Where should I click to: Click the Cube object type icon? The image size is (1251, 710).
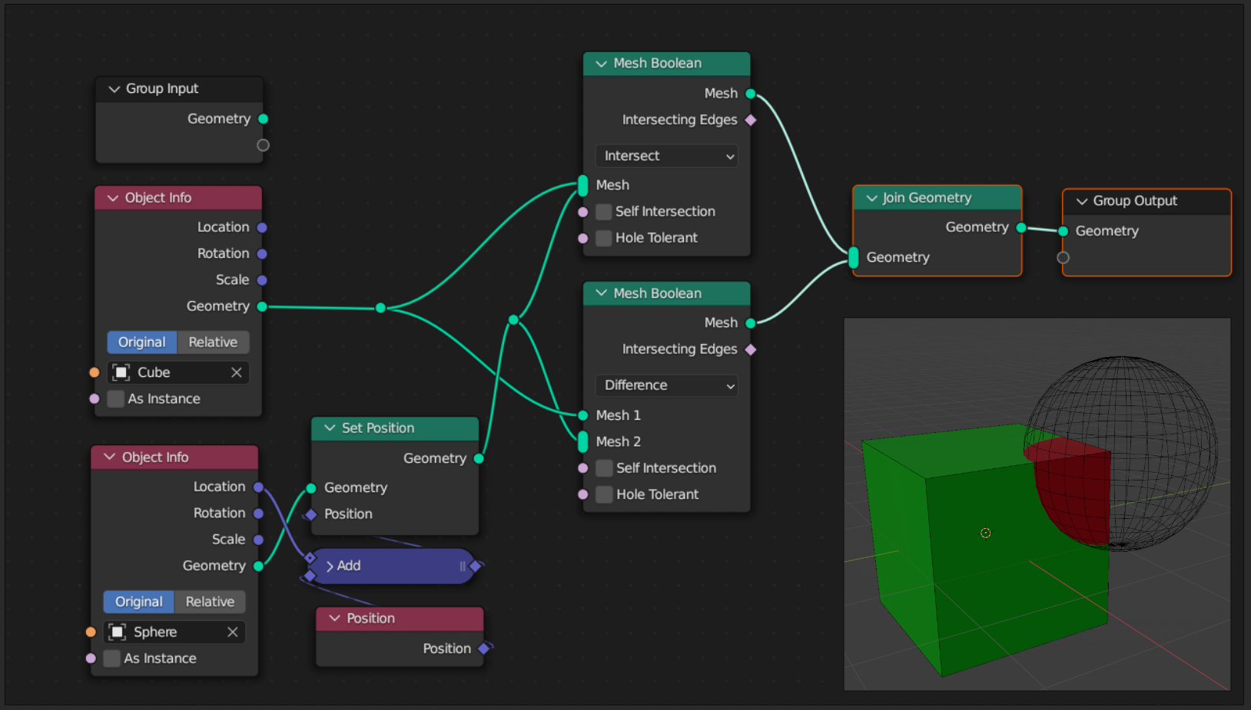tap(121, 372)
